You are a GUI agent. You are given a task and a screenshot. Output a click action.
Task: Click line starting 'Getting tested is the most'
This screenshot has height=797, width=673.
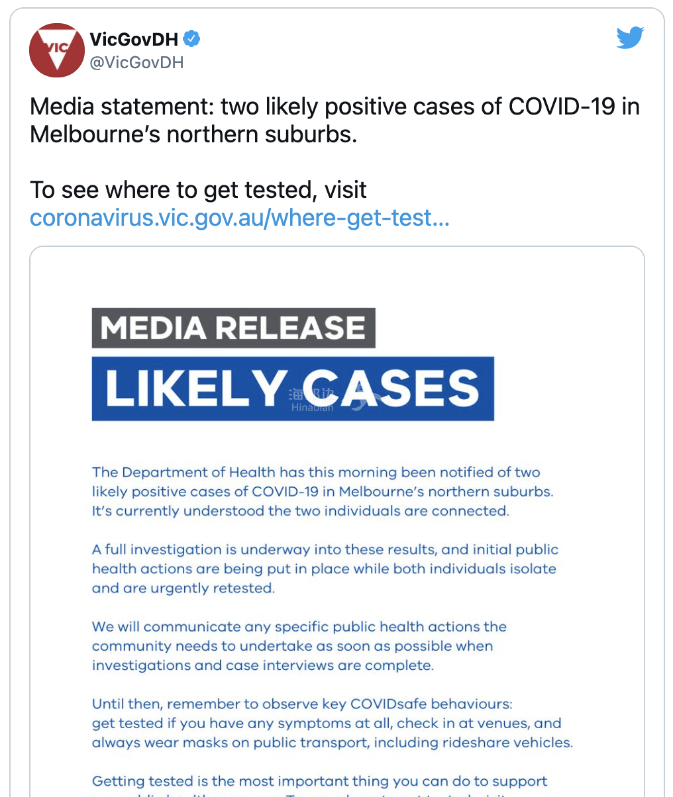(320, 782)
